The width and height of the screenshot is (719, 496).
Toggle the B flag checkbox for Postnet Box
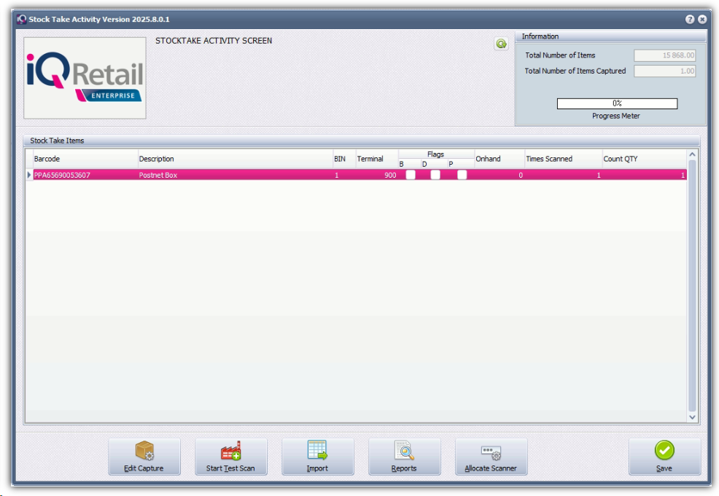tap(411, 175)
